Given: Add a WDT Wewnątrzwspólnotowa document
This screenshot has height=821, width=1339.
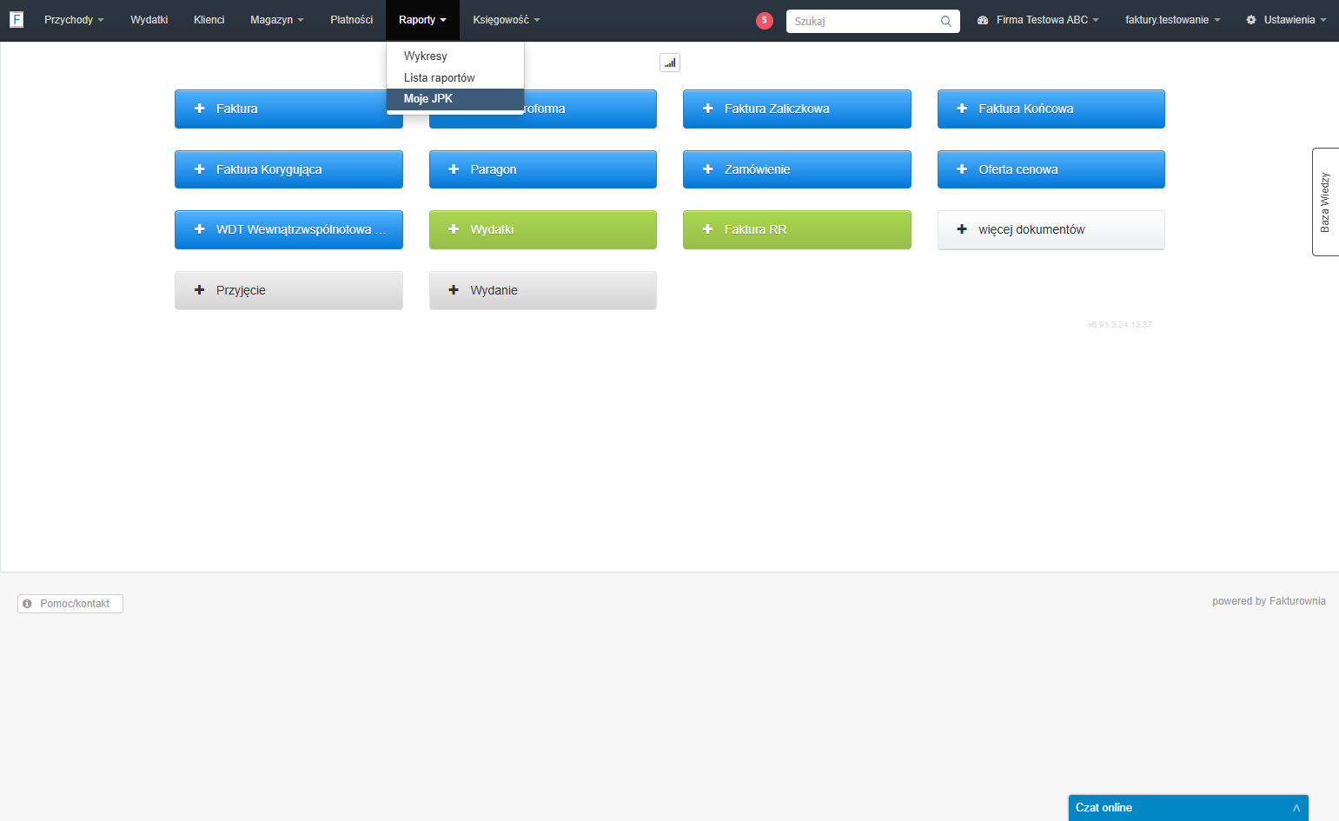Looking at the screenshot, I should 288,229.
